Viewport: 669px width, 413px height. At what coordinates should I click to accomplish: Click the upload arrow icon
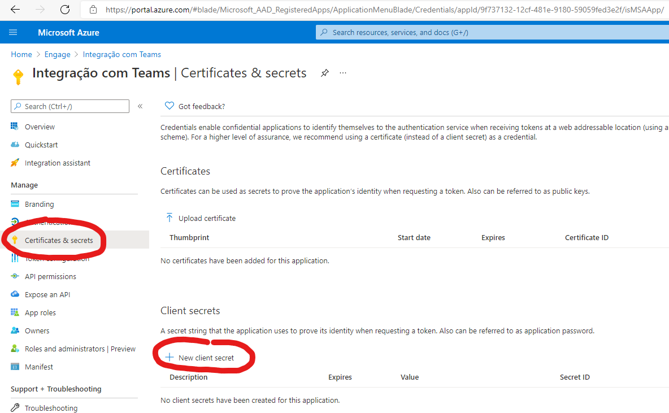click(170, 218)
